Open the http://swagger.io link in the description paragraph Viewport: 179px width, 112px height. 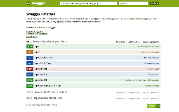pyautogui.click(x=110, y=19)
